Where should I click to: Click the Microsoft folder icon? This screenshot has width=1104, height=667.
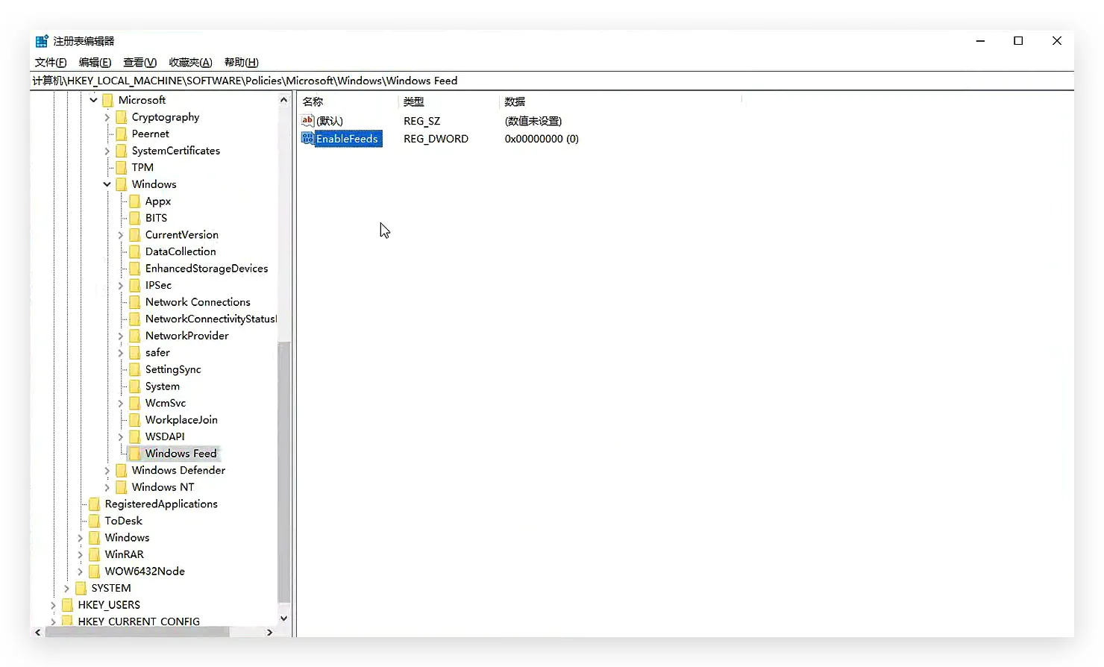[107, 100]
